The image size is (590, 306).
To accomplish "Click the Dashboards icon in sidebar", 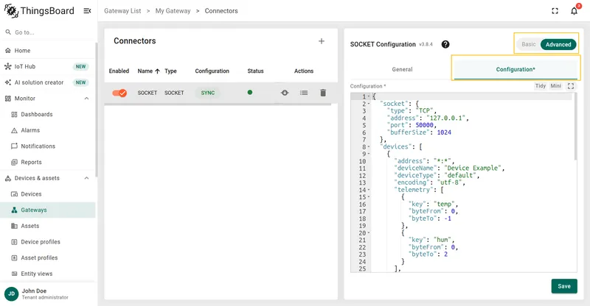I will [14, 114].
